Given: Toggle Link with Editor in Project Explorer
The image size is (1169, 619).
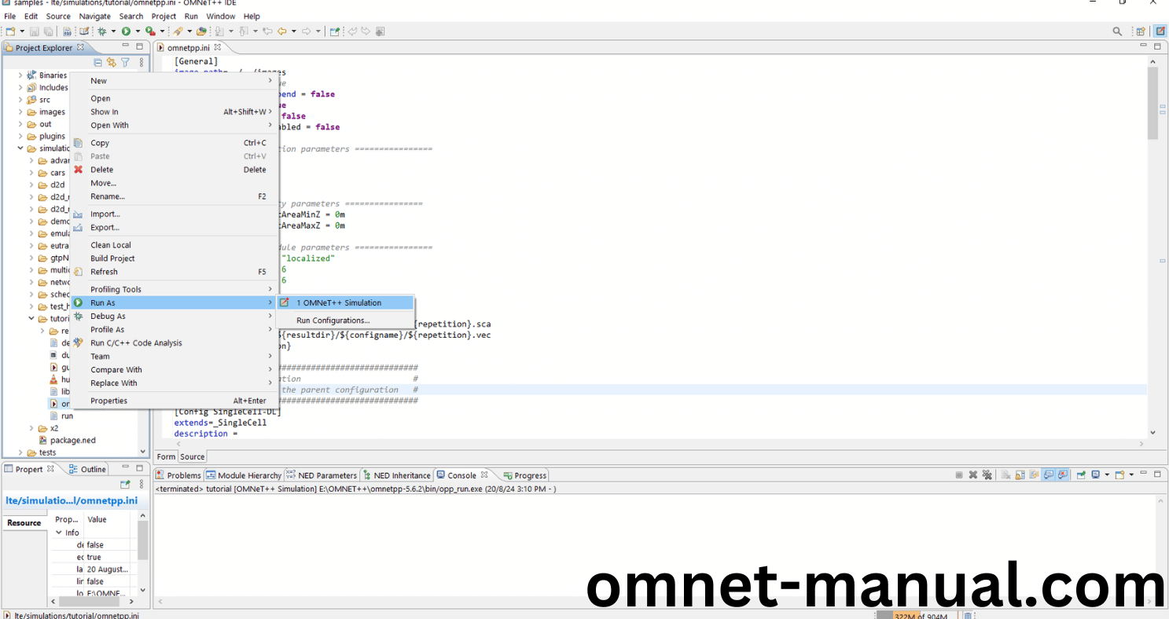Looking at the screenshot, I should (x=112, y=63).
